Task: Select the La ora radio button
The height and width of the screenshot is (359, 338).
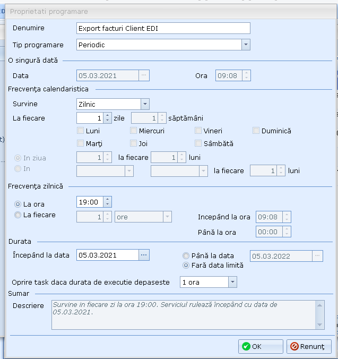Action: (x=18, y=204)
